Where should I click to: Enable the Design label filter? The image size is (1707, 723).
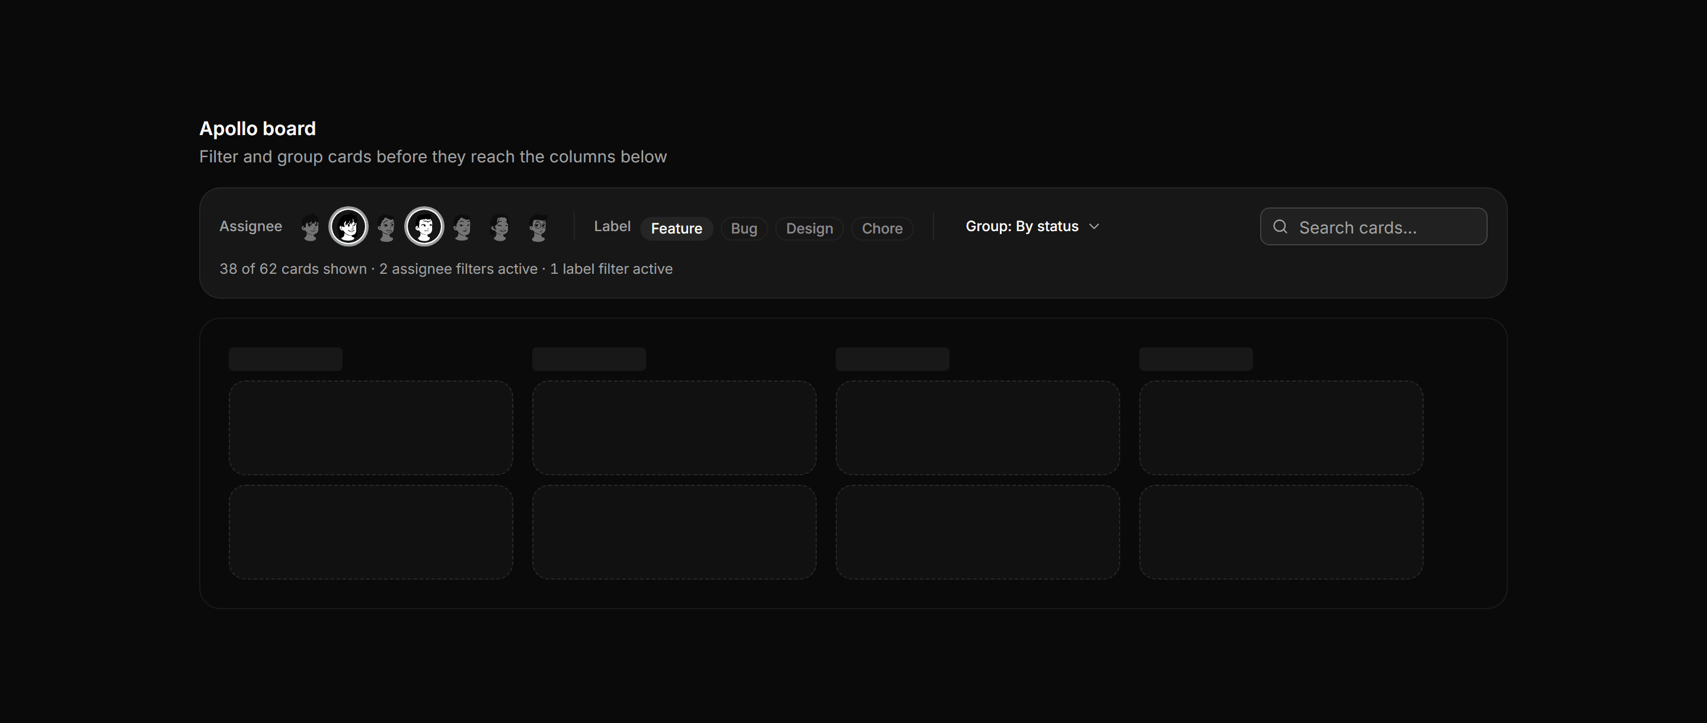(809, 228)
